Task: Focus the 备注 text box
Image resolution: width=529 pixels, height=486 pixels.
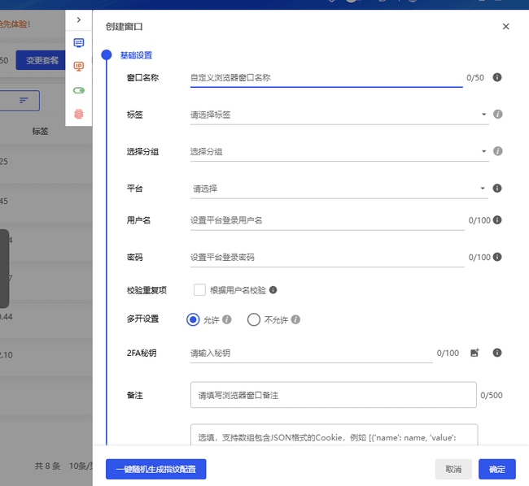Action: 334,395
